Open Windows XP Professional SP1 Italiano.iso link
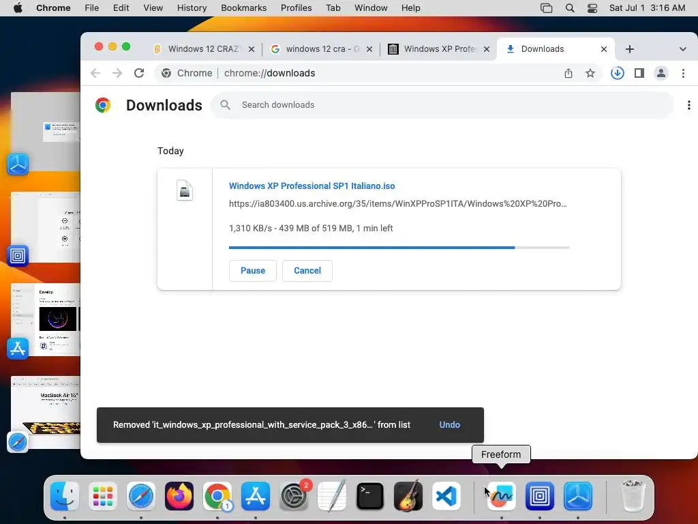This screenshot has height=524, width=698. click(312, 186)
